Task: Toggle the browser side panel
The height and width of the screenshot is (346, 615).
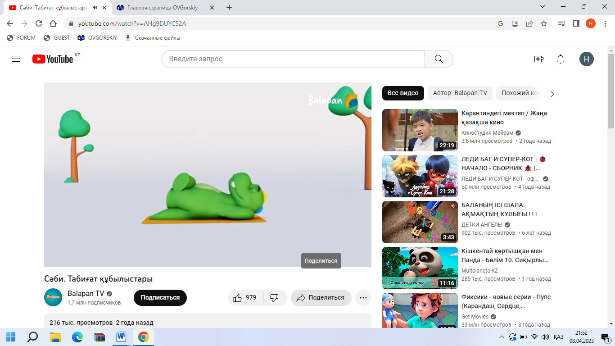Action: click(576, 23)
